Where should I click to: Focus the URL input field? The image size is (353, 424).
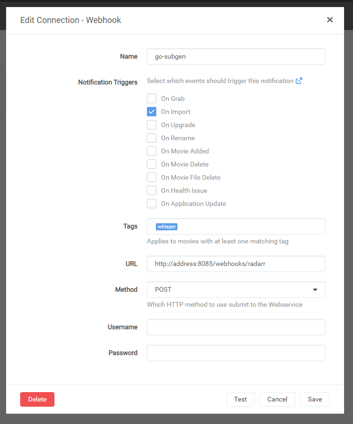pos(236,264)
